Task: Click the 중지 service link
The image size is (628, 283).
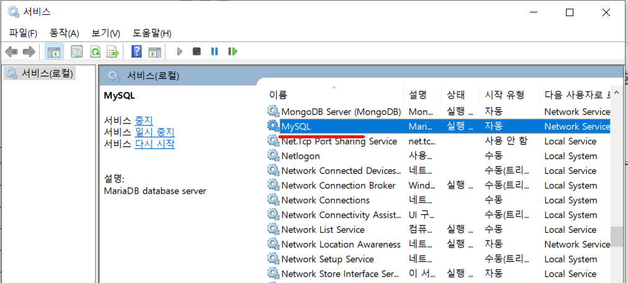Action: click(x=144, y=120)
